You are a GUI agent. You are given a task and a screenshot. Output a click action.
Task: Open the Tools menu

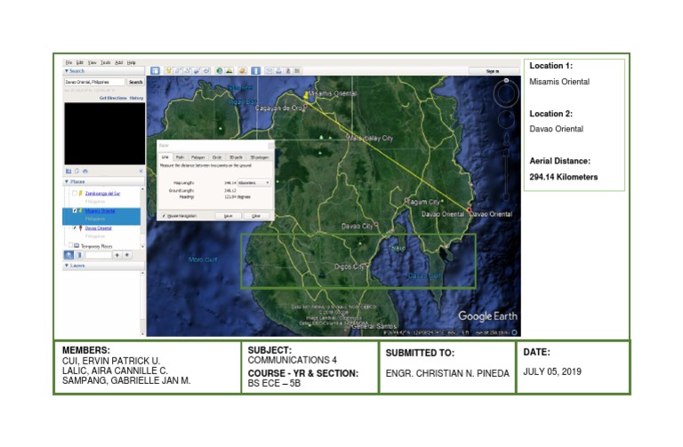[105, 62]
